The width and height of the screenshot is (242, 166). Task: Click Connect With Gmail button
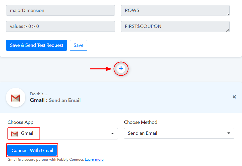(x=32, y=150)
